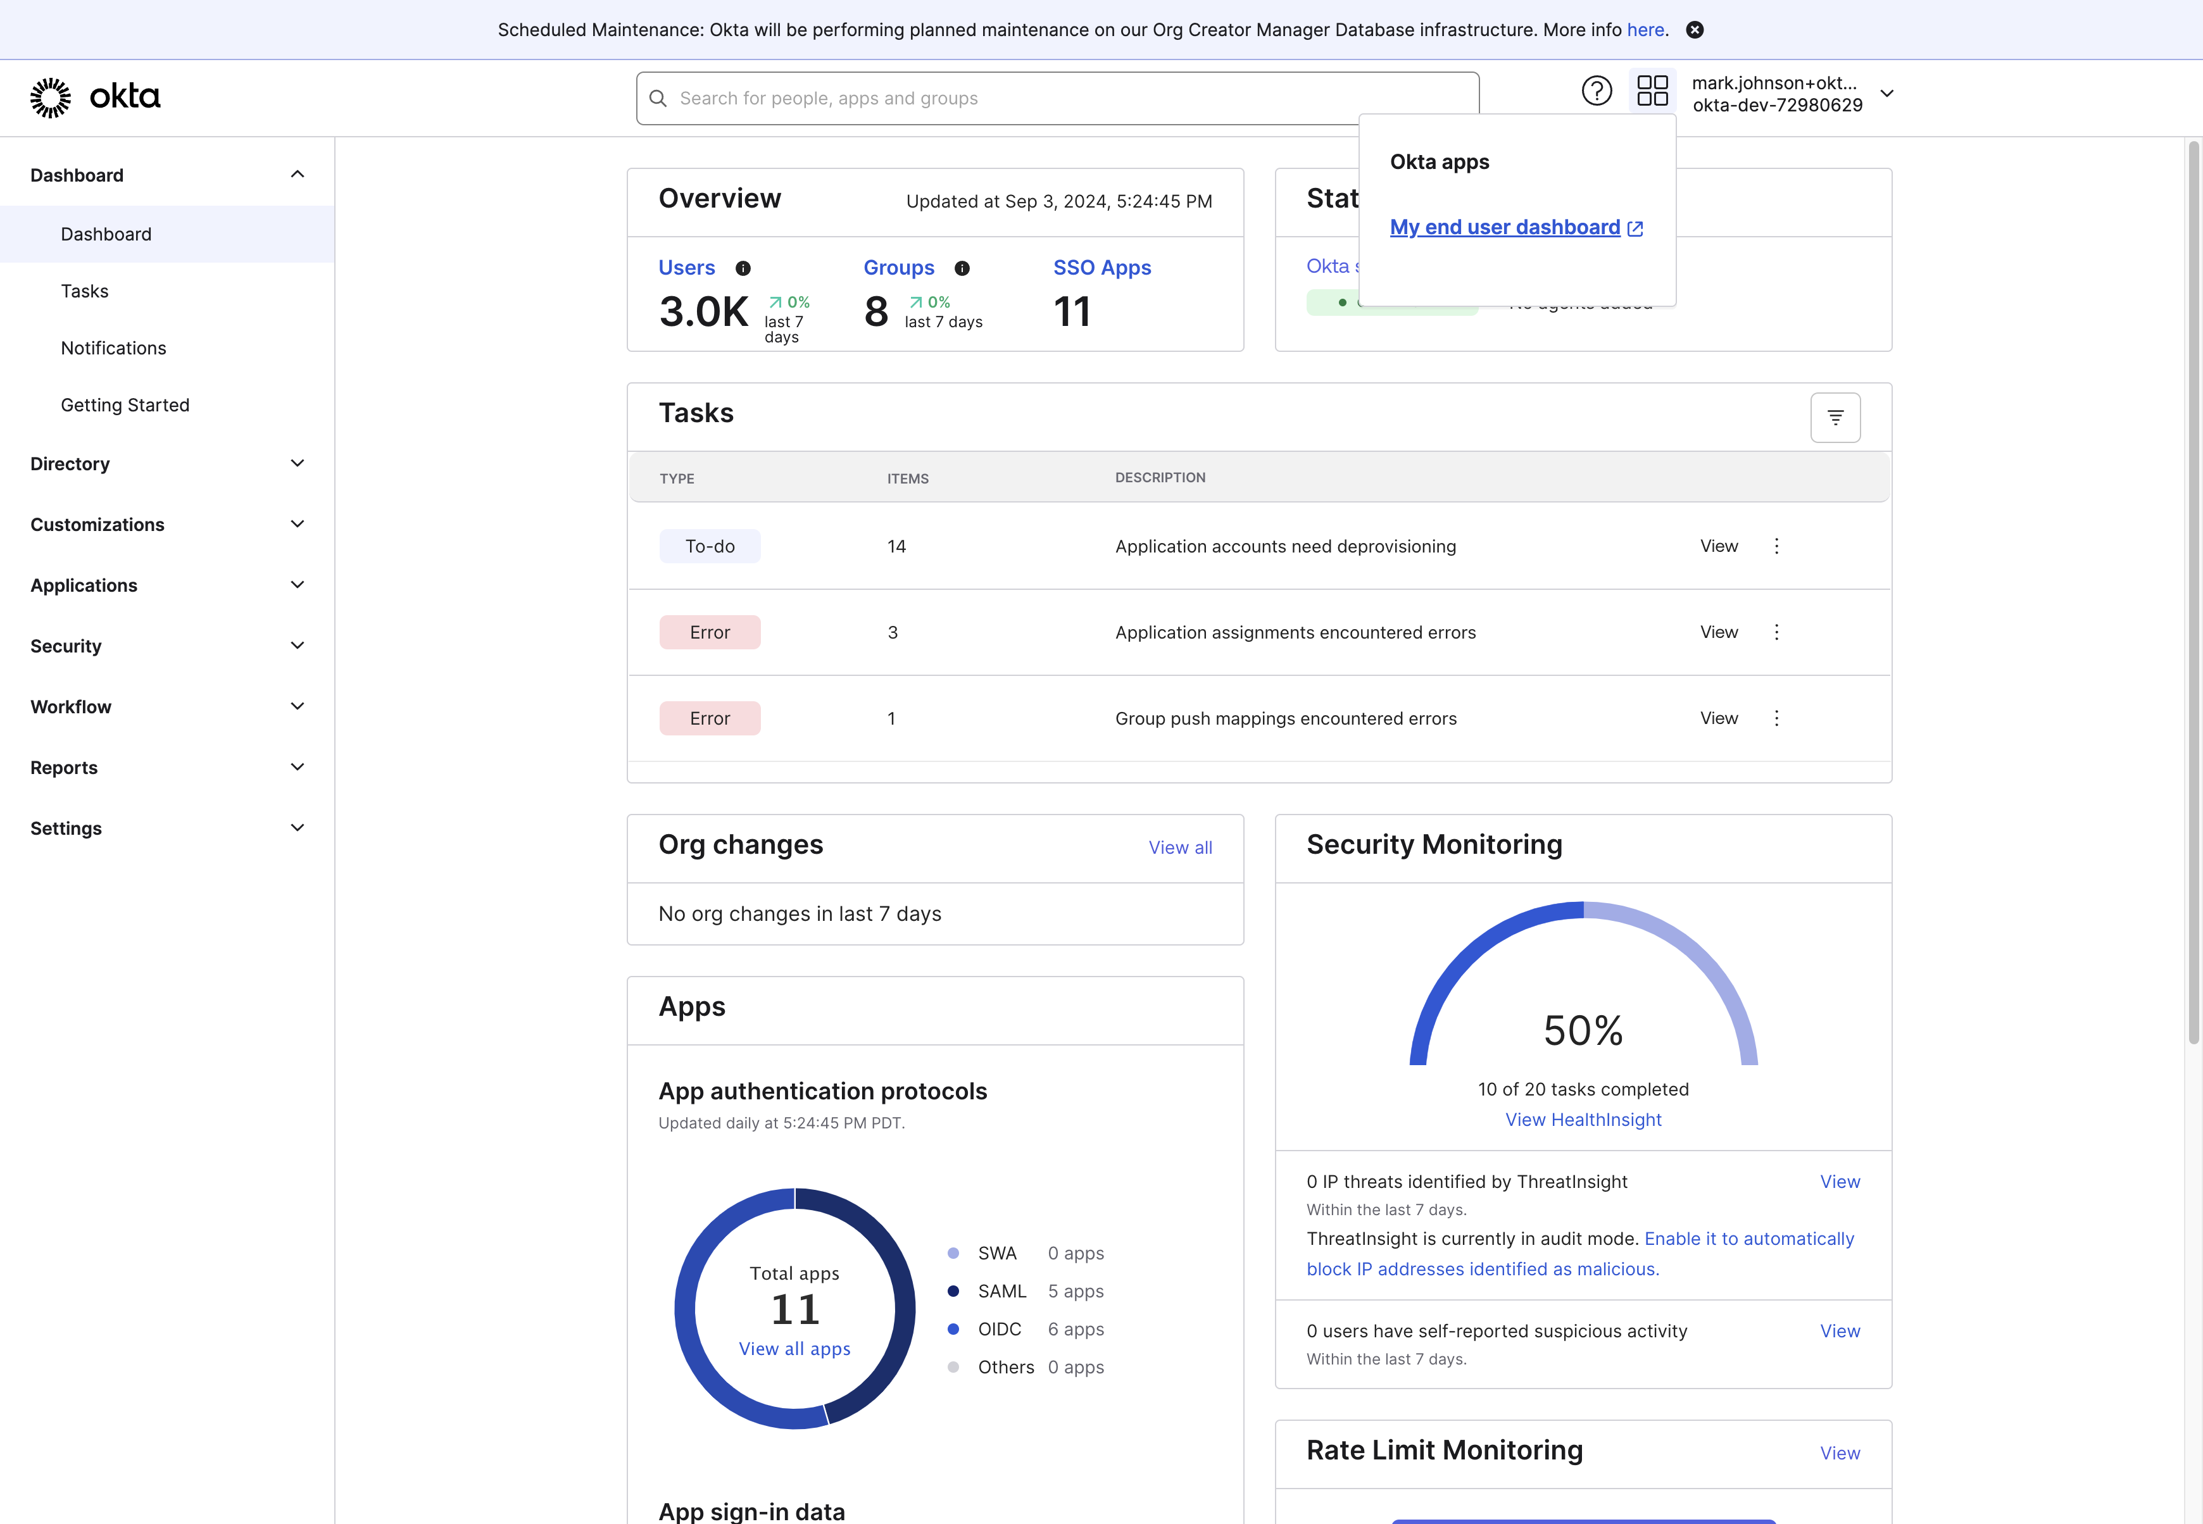Open the account dropdown chevron
Screen dimensions: 2203x1524
[x=1887, y=94]
